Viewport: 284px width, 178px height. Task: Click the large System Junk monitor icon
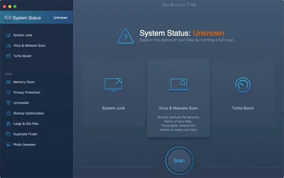tap(114, 85)
